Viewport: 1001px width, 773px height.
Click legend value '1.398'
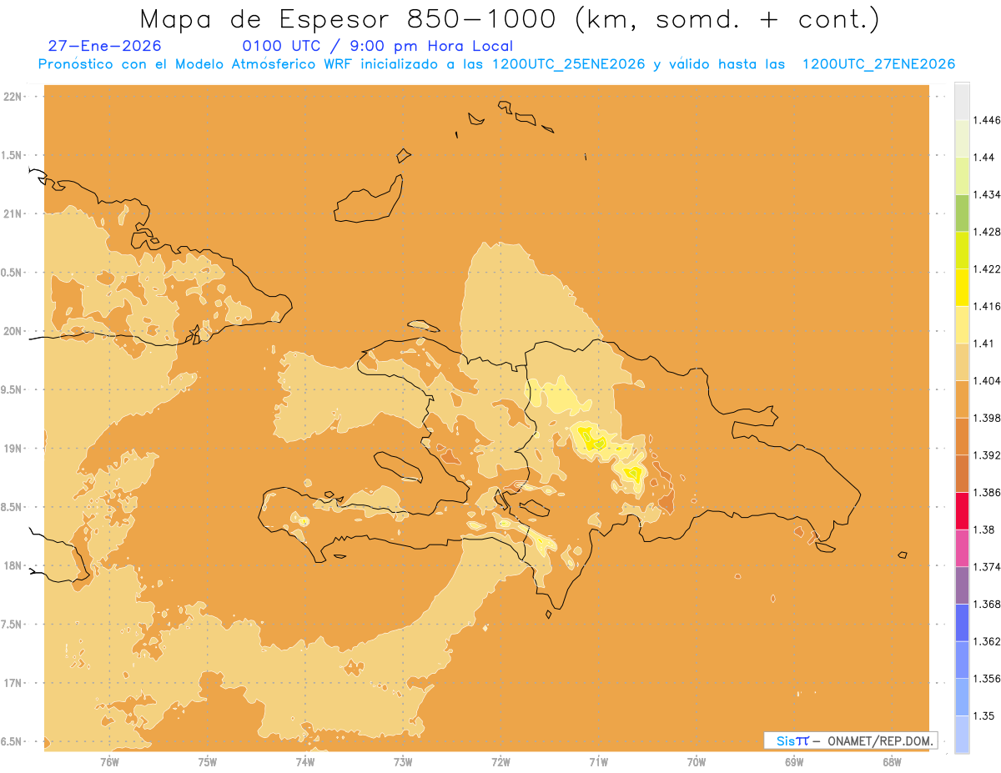click(987, 418)
